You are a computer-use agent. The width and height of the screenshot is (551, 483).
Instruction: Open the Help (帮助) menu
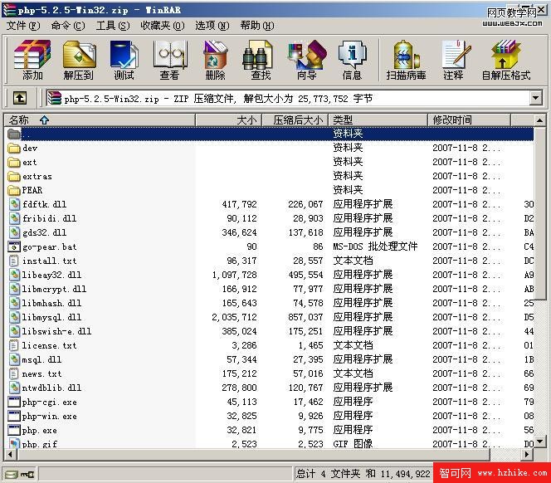[257, 26]
